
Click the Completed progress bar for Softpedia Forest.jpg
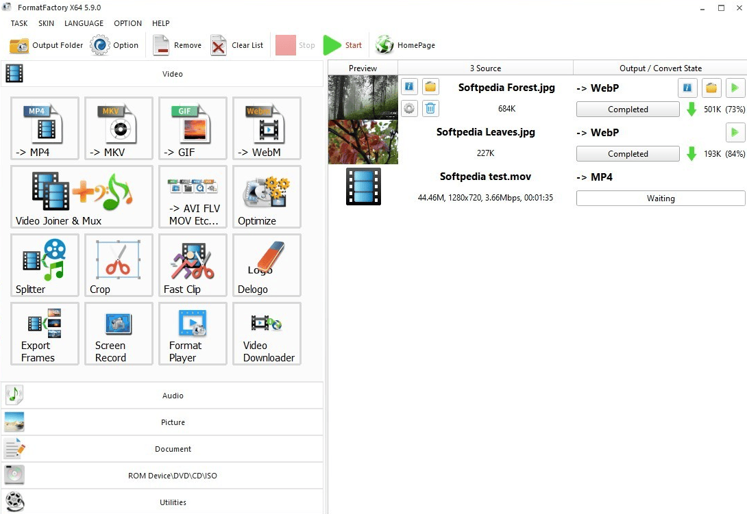(628, 110)
